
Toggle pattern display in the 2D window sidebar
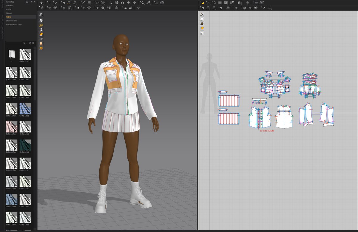point(202,19)
